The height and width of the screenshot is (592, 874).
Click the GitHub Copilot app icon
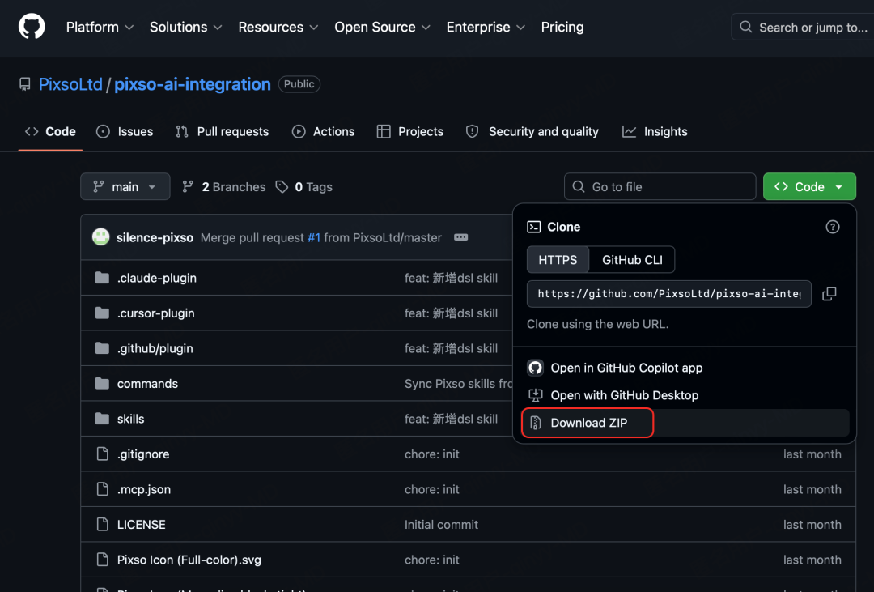(536, 368)
